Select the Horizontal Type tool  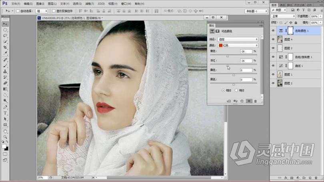[x=5, y=113]
